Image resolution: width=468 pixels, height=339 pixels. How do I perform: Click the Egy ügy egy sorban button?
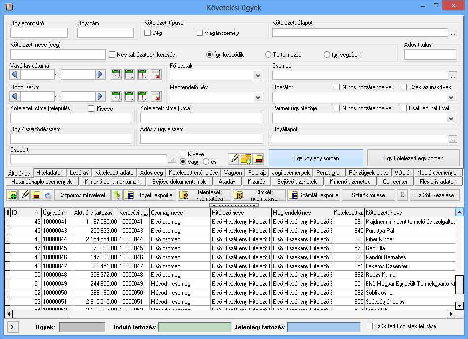point(316,158)
